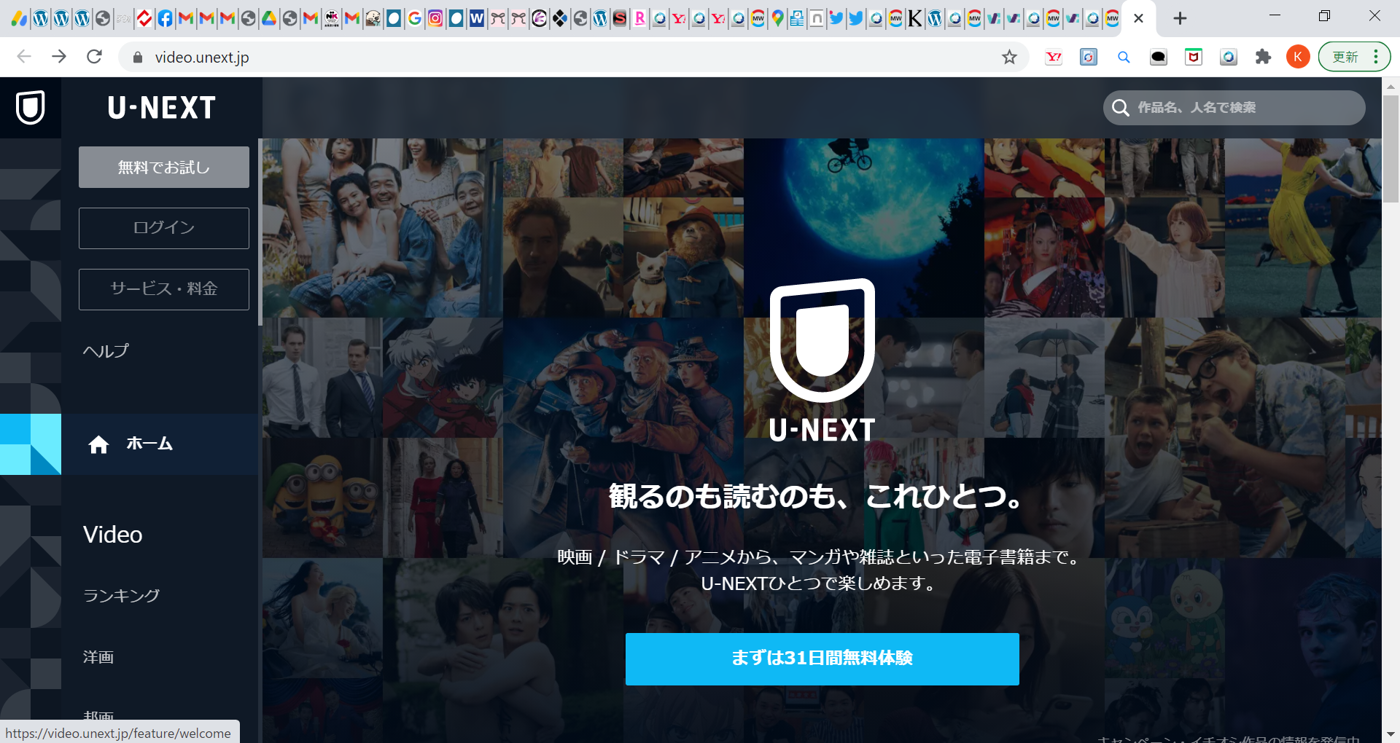1400x743 pixels.
Task: Click the Paddington bear movie thumbnail
Action: (683, 257)
